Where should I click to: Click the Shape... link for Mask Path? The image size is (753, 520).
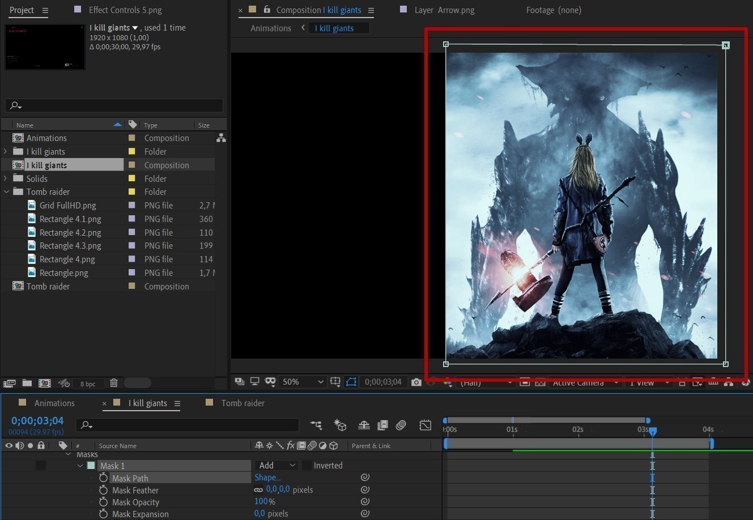coord(267,478)
